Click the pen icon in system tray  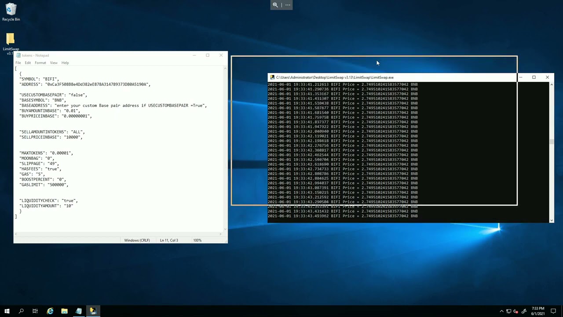[x=524, y=311]
